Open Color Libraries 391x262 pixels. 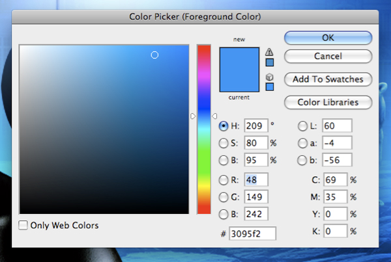(328, 102)
